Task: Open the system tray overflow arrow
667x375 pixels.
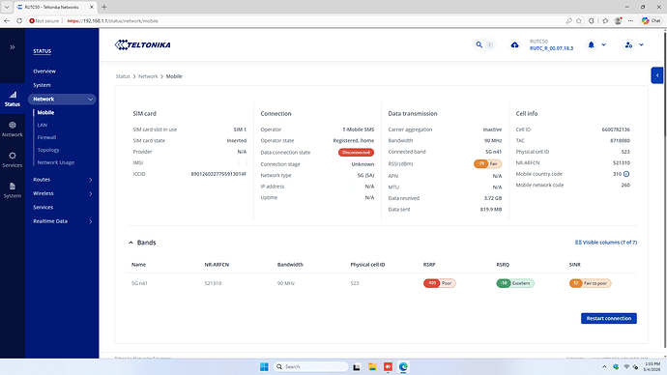Action: tap(604, 366)
